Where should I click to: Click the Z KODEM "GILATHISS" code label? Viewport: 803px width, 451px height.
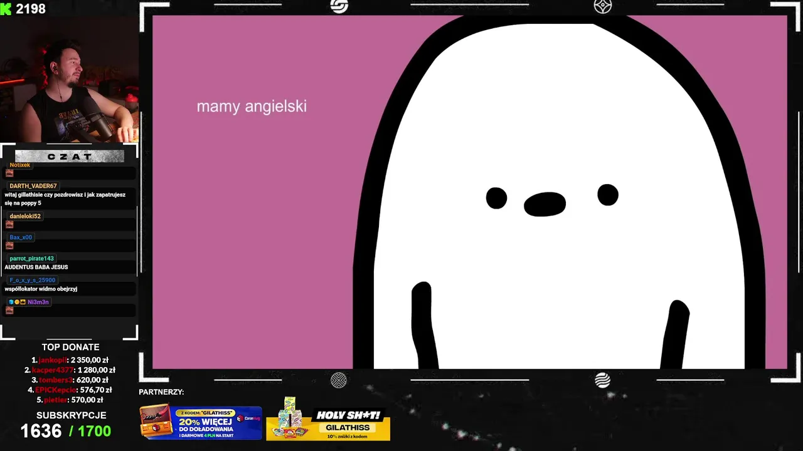(x=206, y=413)
